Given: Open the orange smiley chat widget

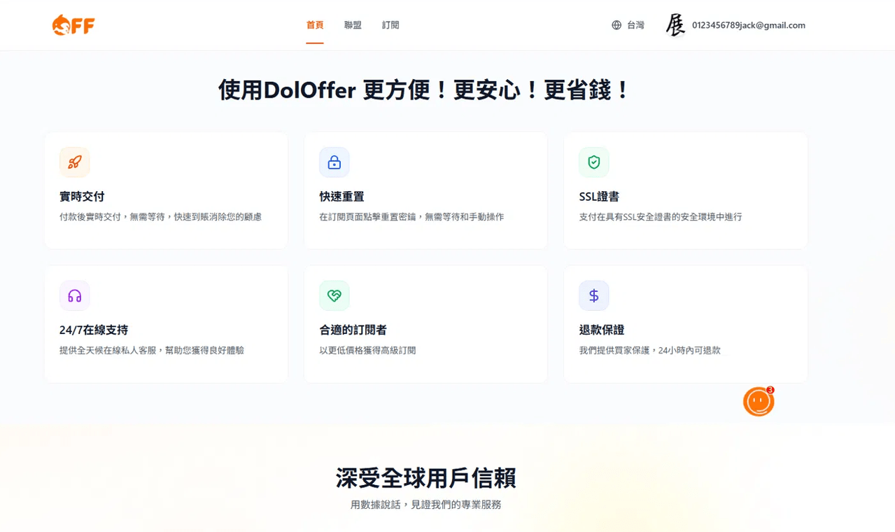Looking at the screenshot, I should pyautogui.click(x=759, y=402).
